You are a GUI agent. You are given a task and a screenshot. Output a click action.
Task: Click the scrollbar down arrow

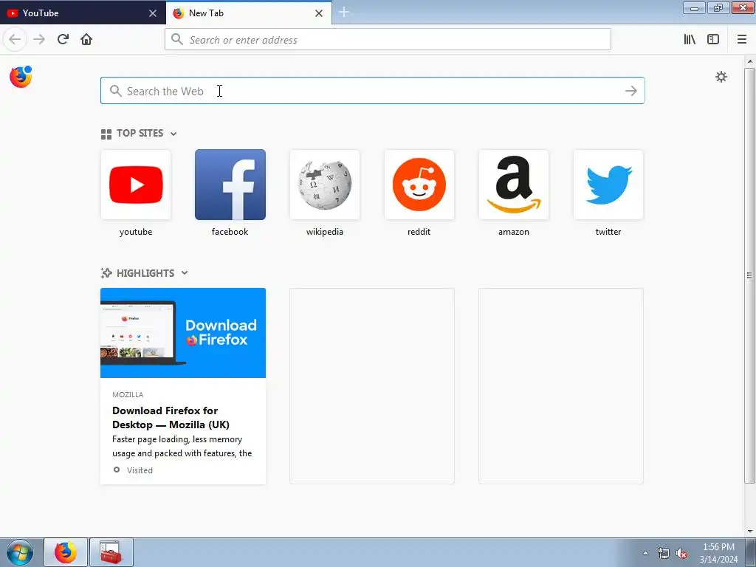(x=750, y=532)
